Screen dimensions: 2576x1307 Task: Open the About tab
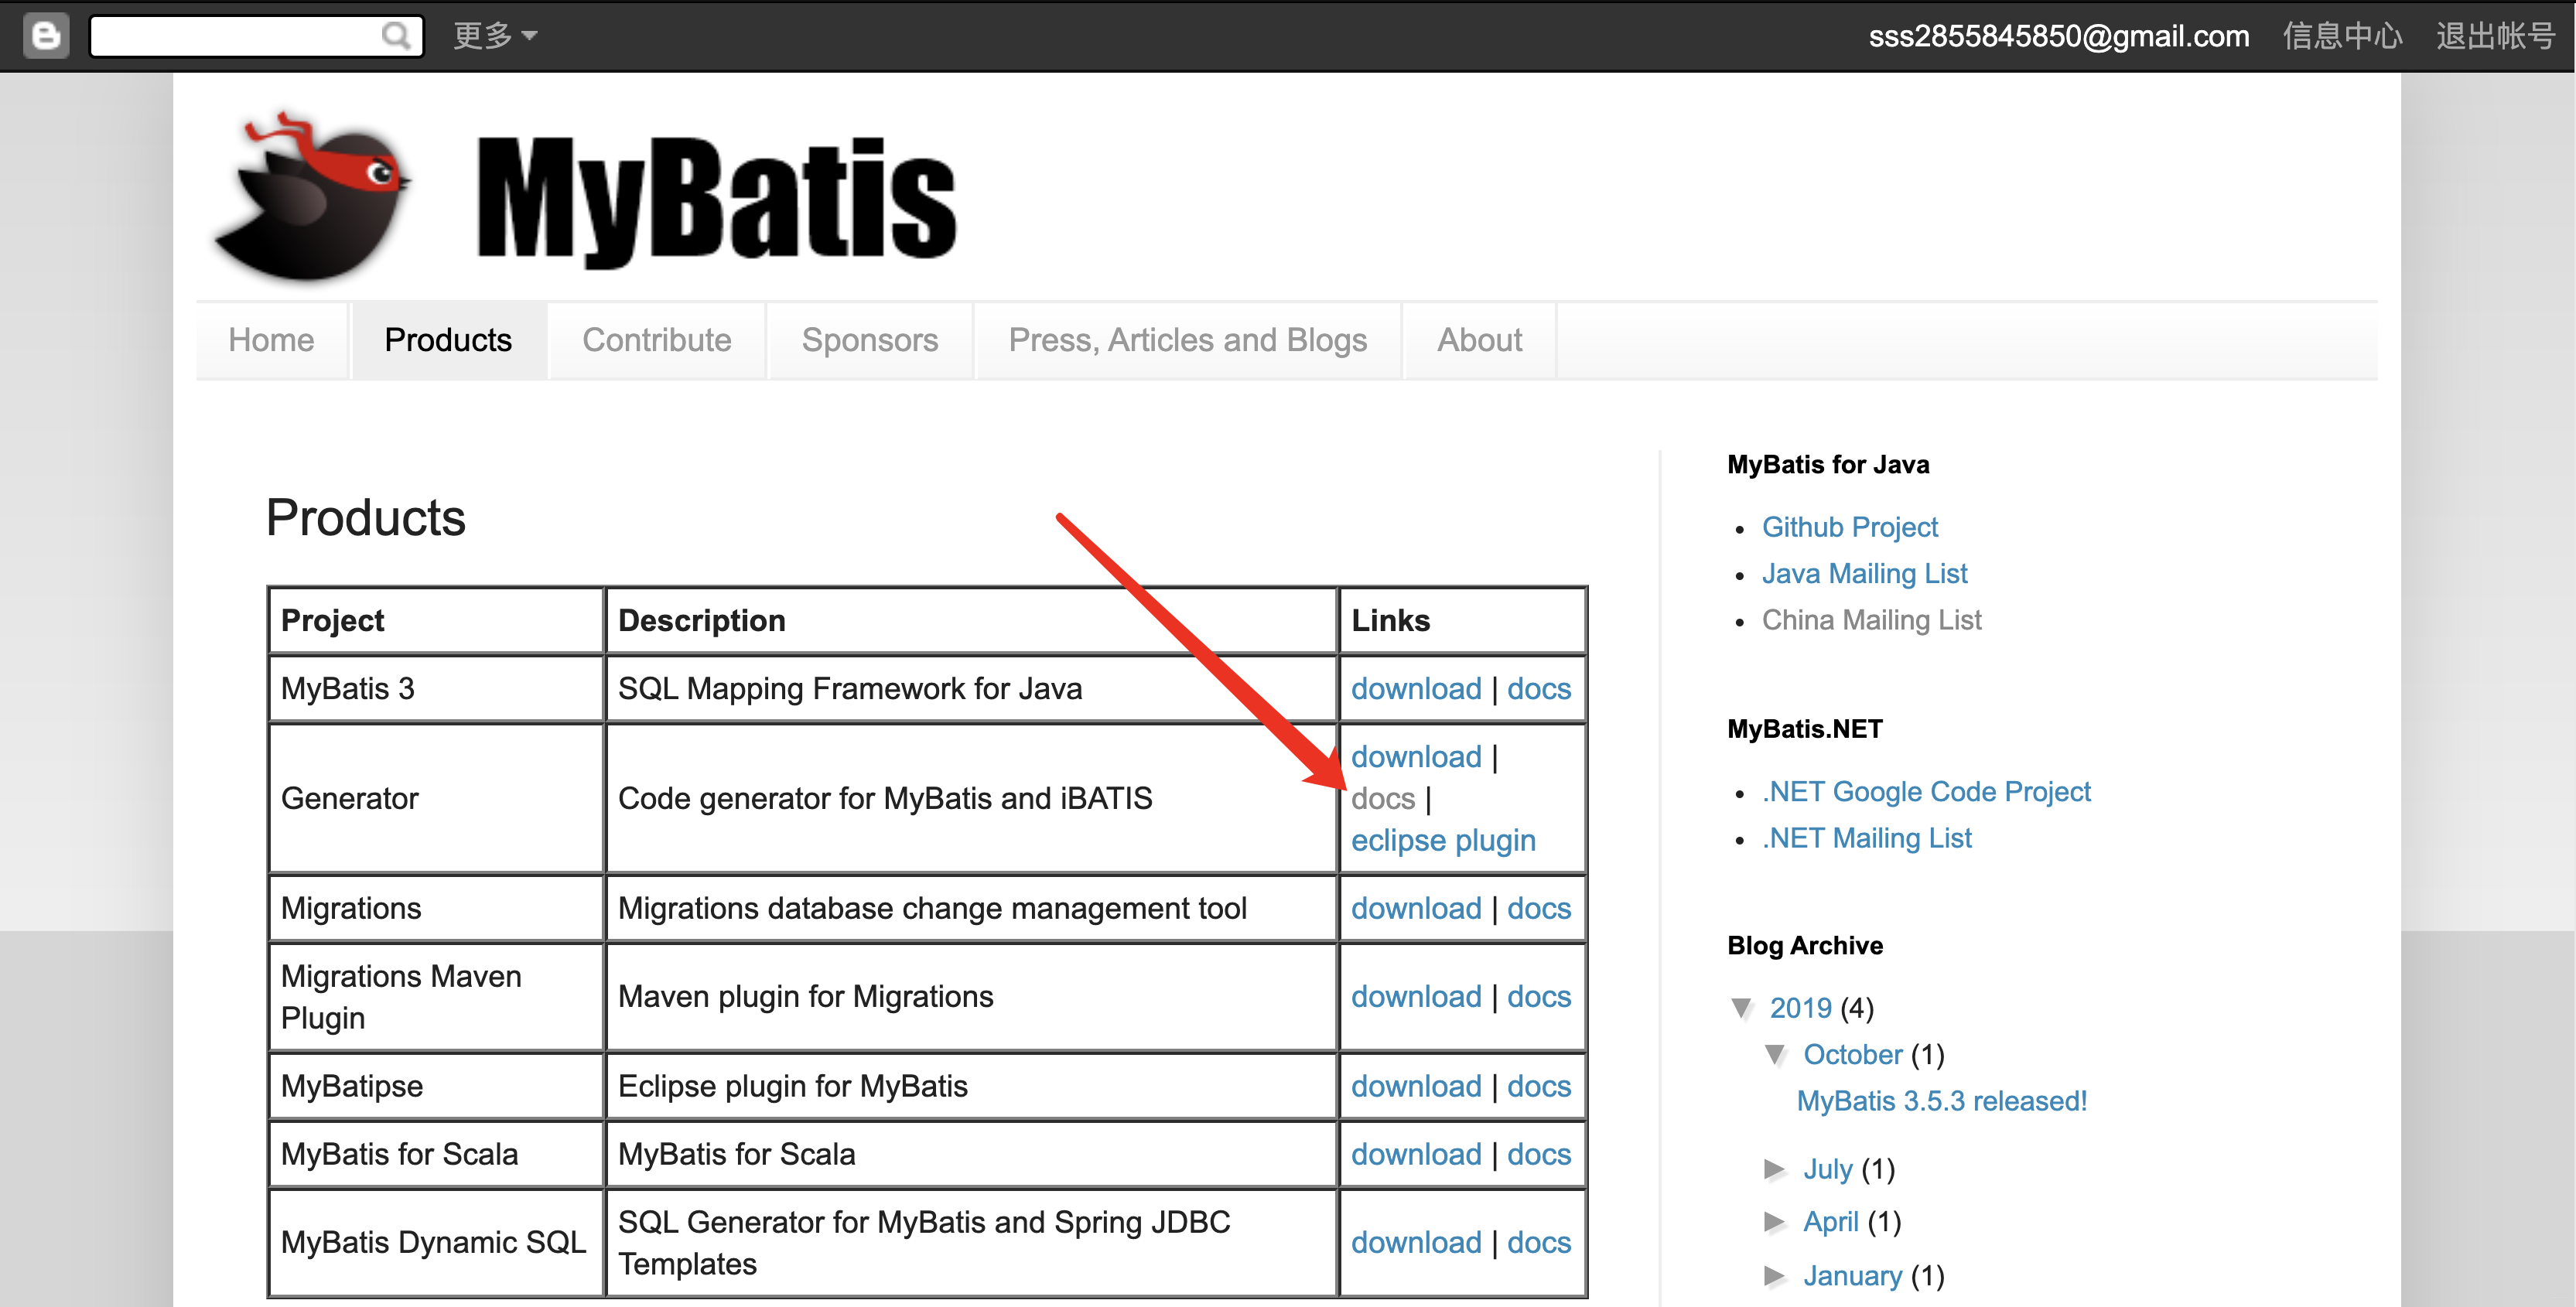(x=1478, y=340)
